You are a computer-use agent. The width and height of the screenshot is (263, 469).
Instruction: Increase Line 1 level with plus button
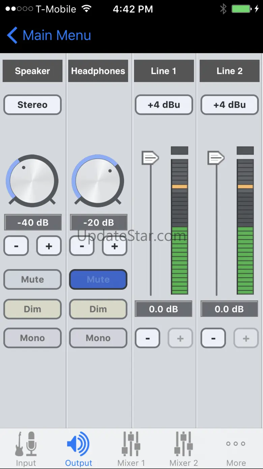coord(180,338)
